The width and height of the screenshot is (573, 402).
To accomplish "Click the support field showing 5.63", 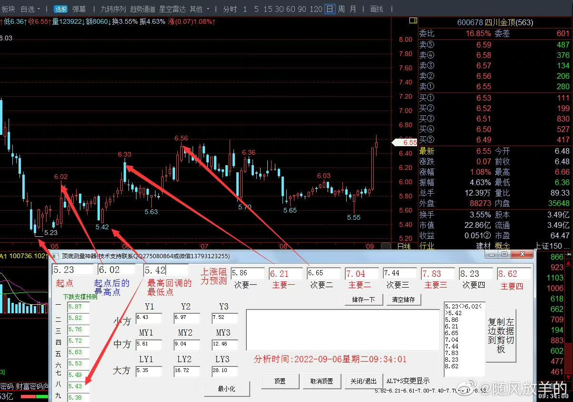I will pyautogui.click(x=78, y=352).
